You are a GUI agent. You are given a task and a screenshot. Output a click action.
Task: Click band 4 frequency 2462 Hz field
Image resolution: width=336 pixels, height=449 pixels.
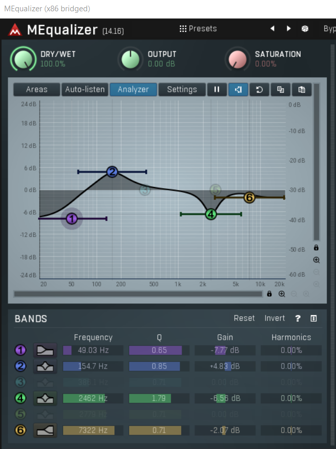93,398
